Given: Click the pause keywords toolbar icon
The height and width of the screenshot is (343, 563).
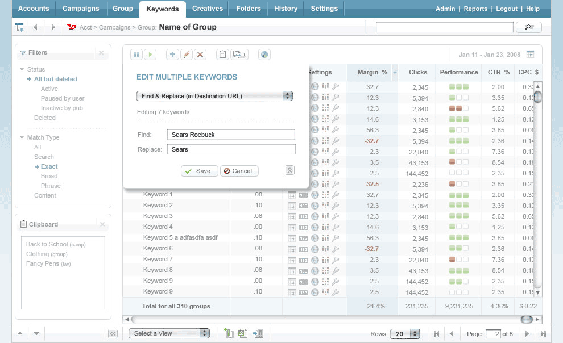Looking at the screenshot, I should pos(136,55).
